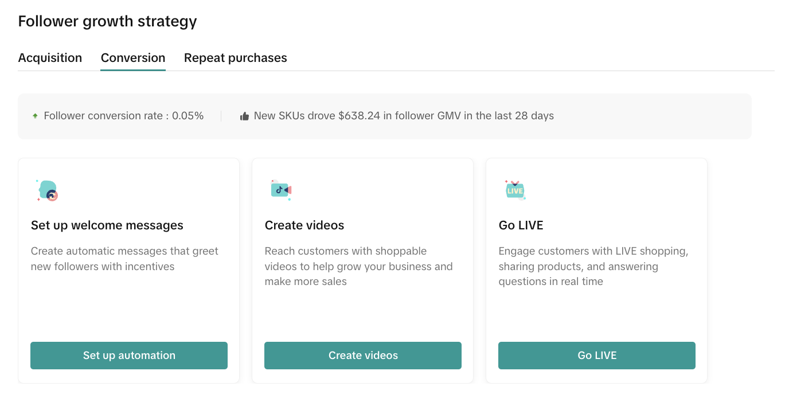Click the thumbs-up icon beside New SKUs

coord(245,116)
